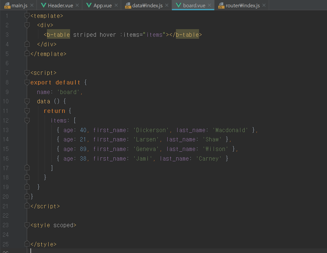
Task: Click the 'export' keyword on line 8
Action: (41, 82)
